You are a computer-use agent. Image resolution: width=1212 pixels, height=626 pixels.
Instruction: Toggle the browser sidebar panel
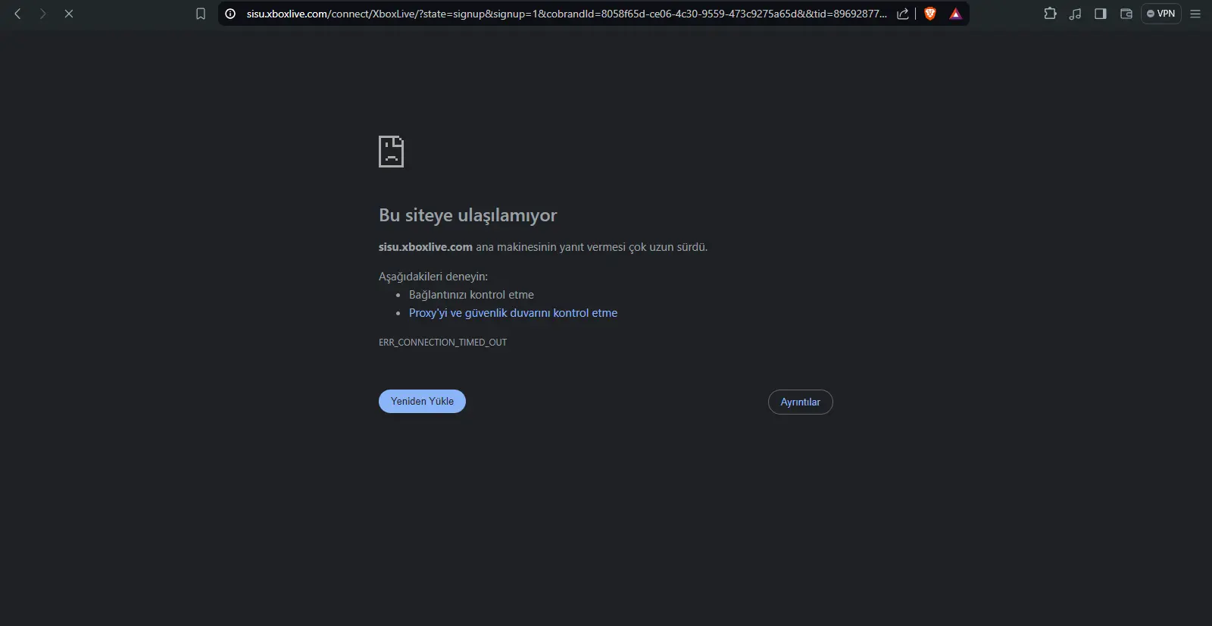[1101, 14]
